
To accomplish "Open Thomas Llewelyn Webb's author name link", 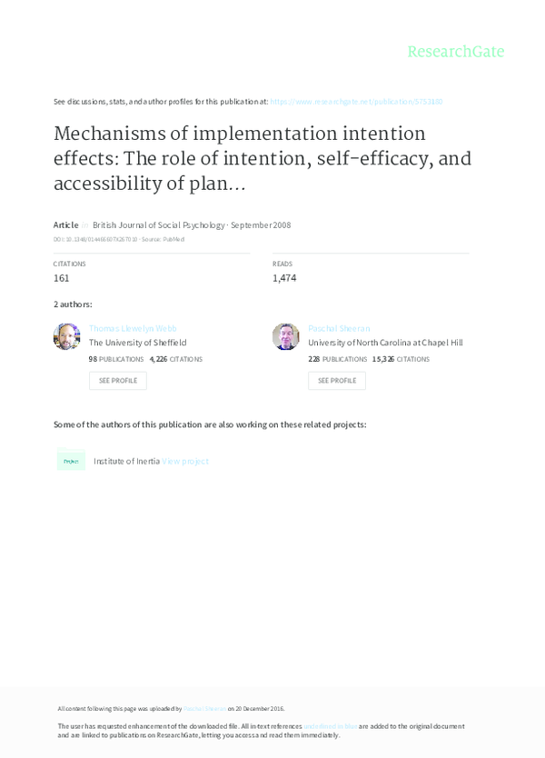I will point(133,327).
